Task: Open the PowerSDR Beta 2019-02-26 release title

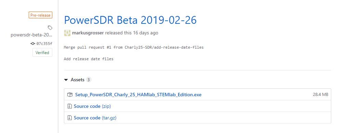Action: pyautogui.click(x=130, y=20)
